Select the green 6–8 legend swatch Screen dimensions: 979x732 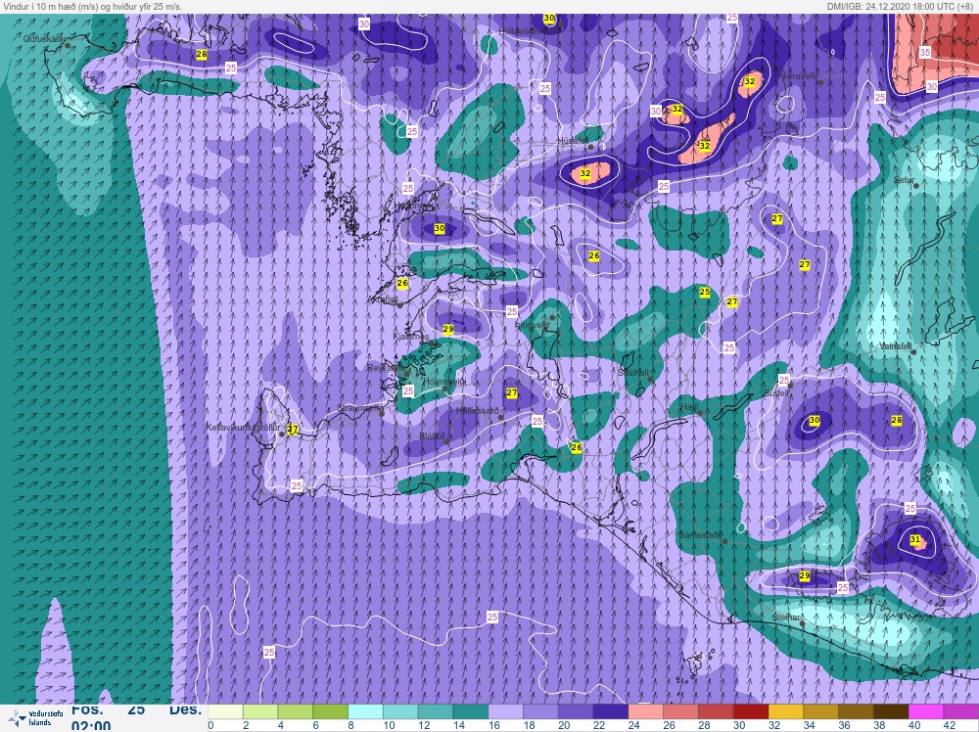point(330,712)
